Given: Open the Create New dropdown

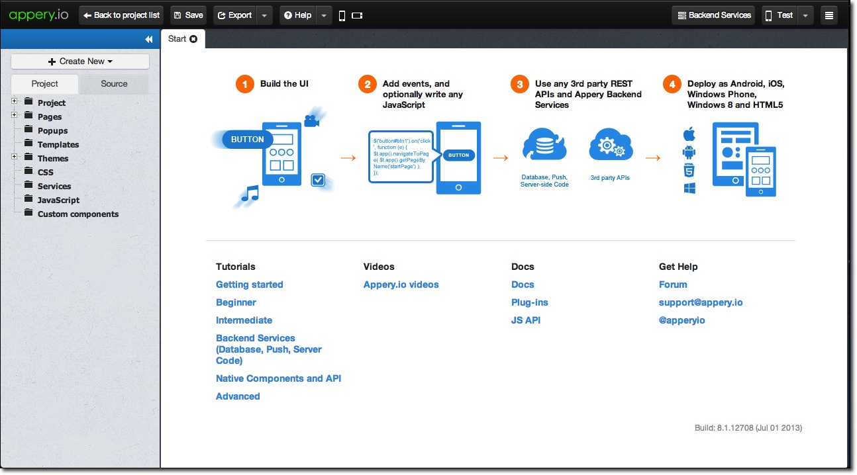Looking at the screenshot, I should pyautogui.click(x=80, y=62).
